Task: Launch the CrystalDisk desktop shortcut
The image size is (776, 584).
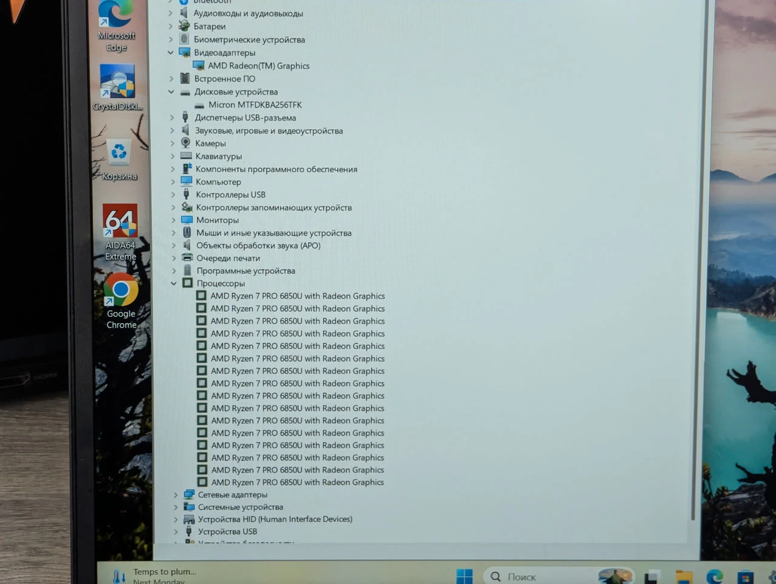Action: point(118,88)
